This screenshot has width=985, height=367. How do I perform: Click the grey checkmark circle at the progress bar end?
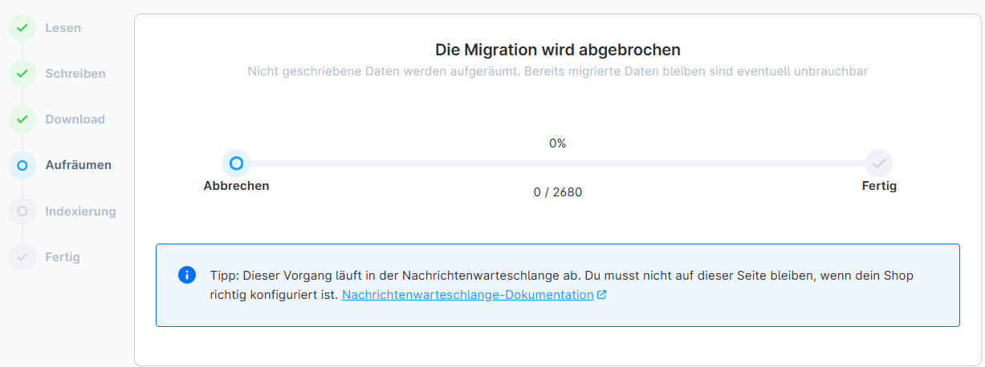tap(879, 163)
